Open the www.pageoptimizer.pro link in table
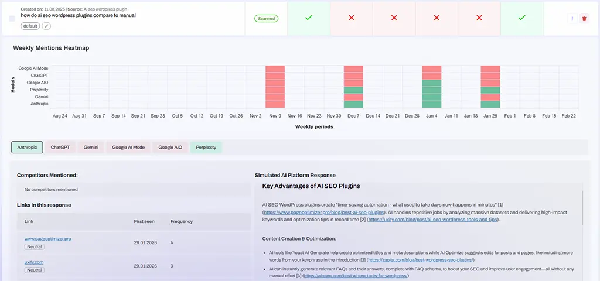This screenshot has width=600, height=281. pyautogui.click(x=47, y=239)
